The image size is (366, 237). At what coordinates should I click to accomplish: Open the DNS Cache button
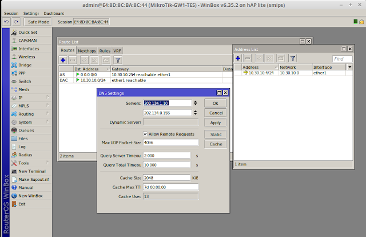coord(215,144)
